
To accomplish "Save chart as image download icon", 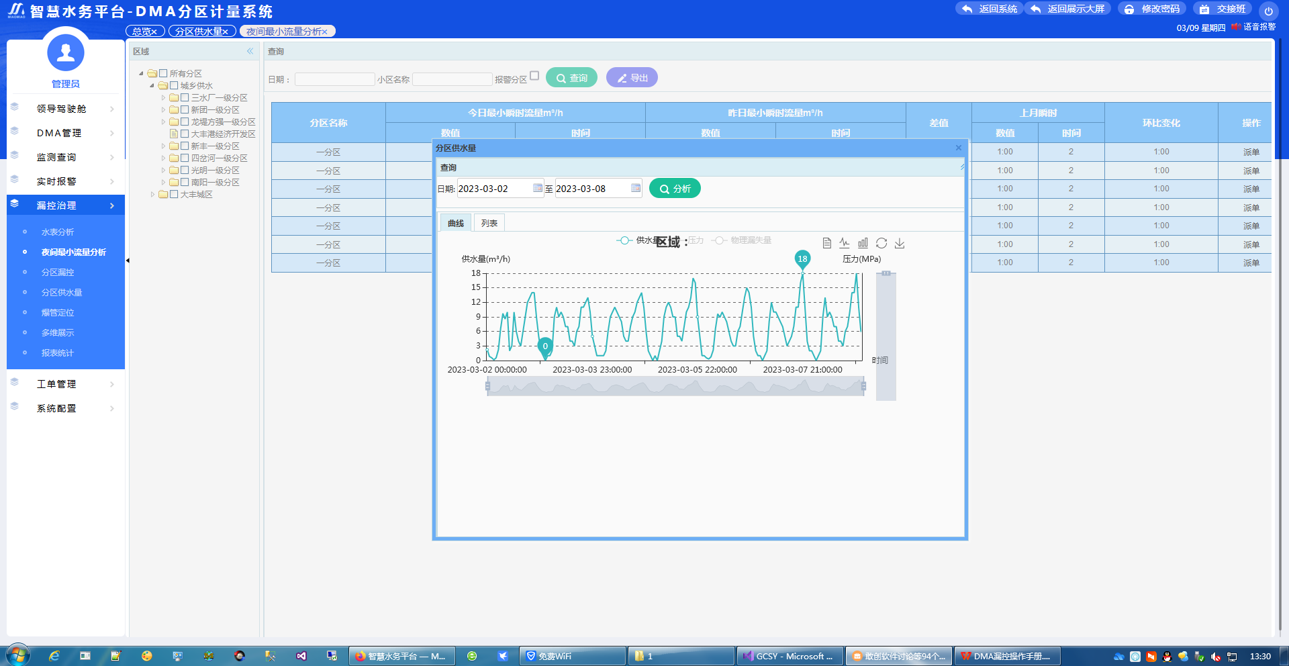I will [x=900, y=243].
